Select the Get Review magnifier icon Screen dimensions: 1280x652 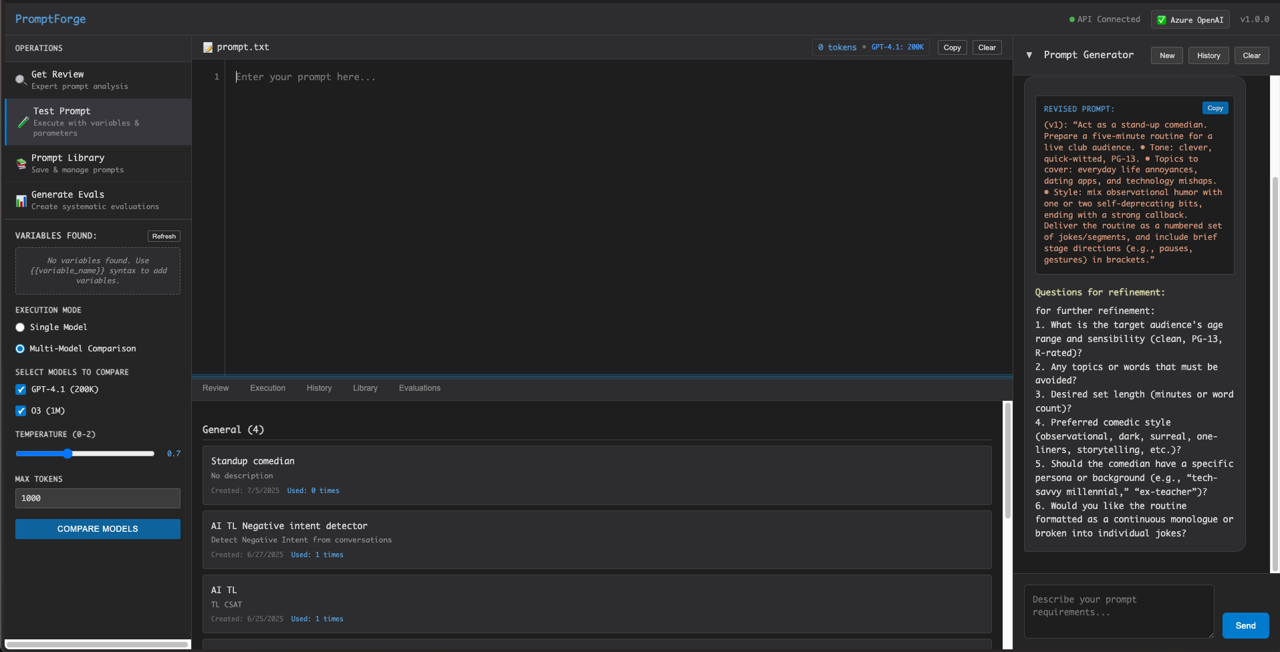20,79
